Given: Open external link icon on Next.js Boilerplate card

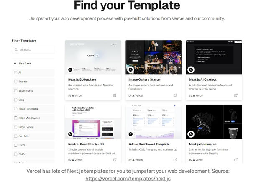Looking at the screenshot, I should click(x=115, y=95).
